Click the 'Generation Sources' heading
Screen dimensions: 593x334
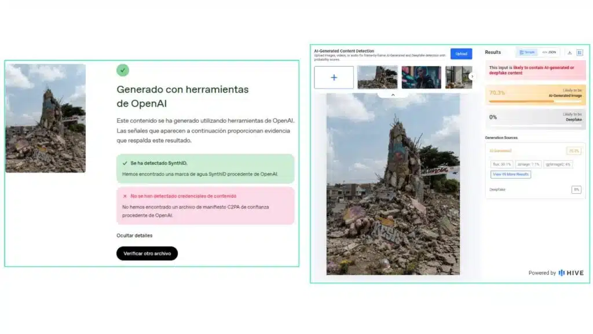pyautogui.click(x=501, y=138)
